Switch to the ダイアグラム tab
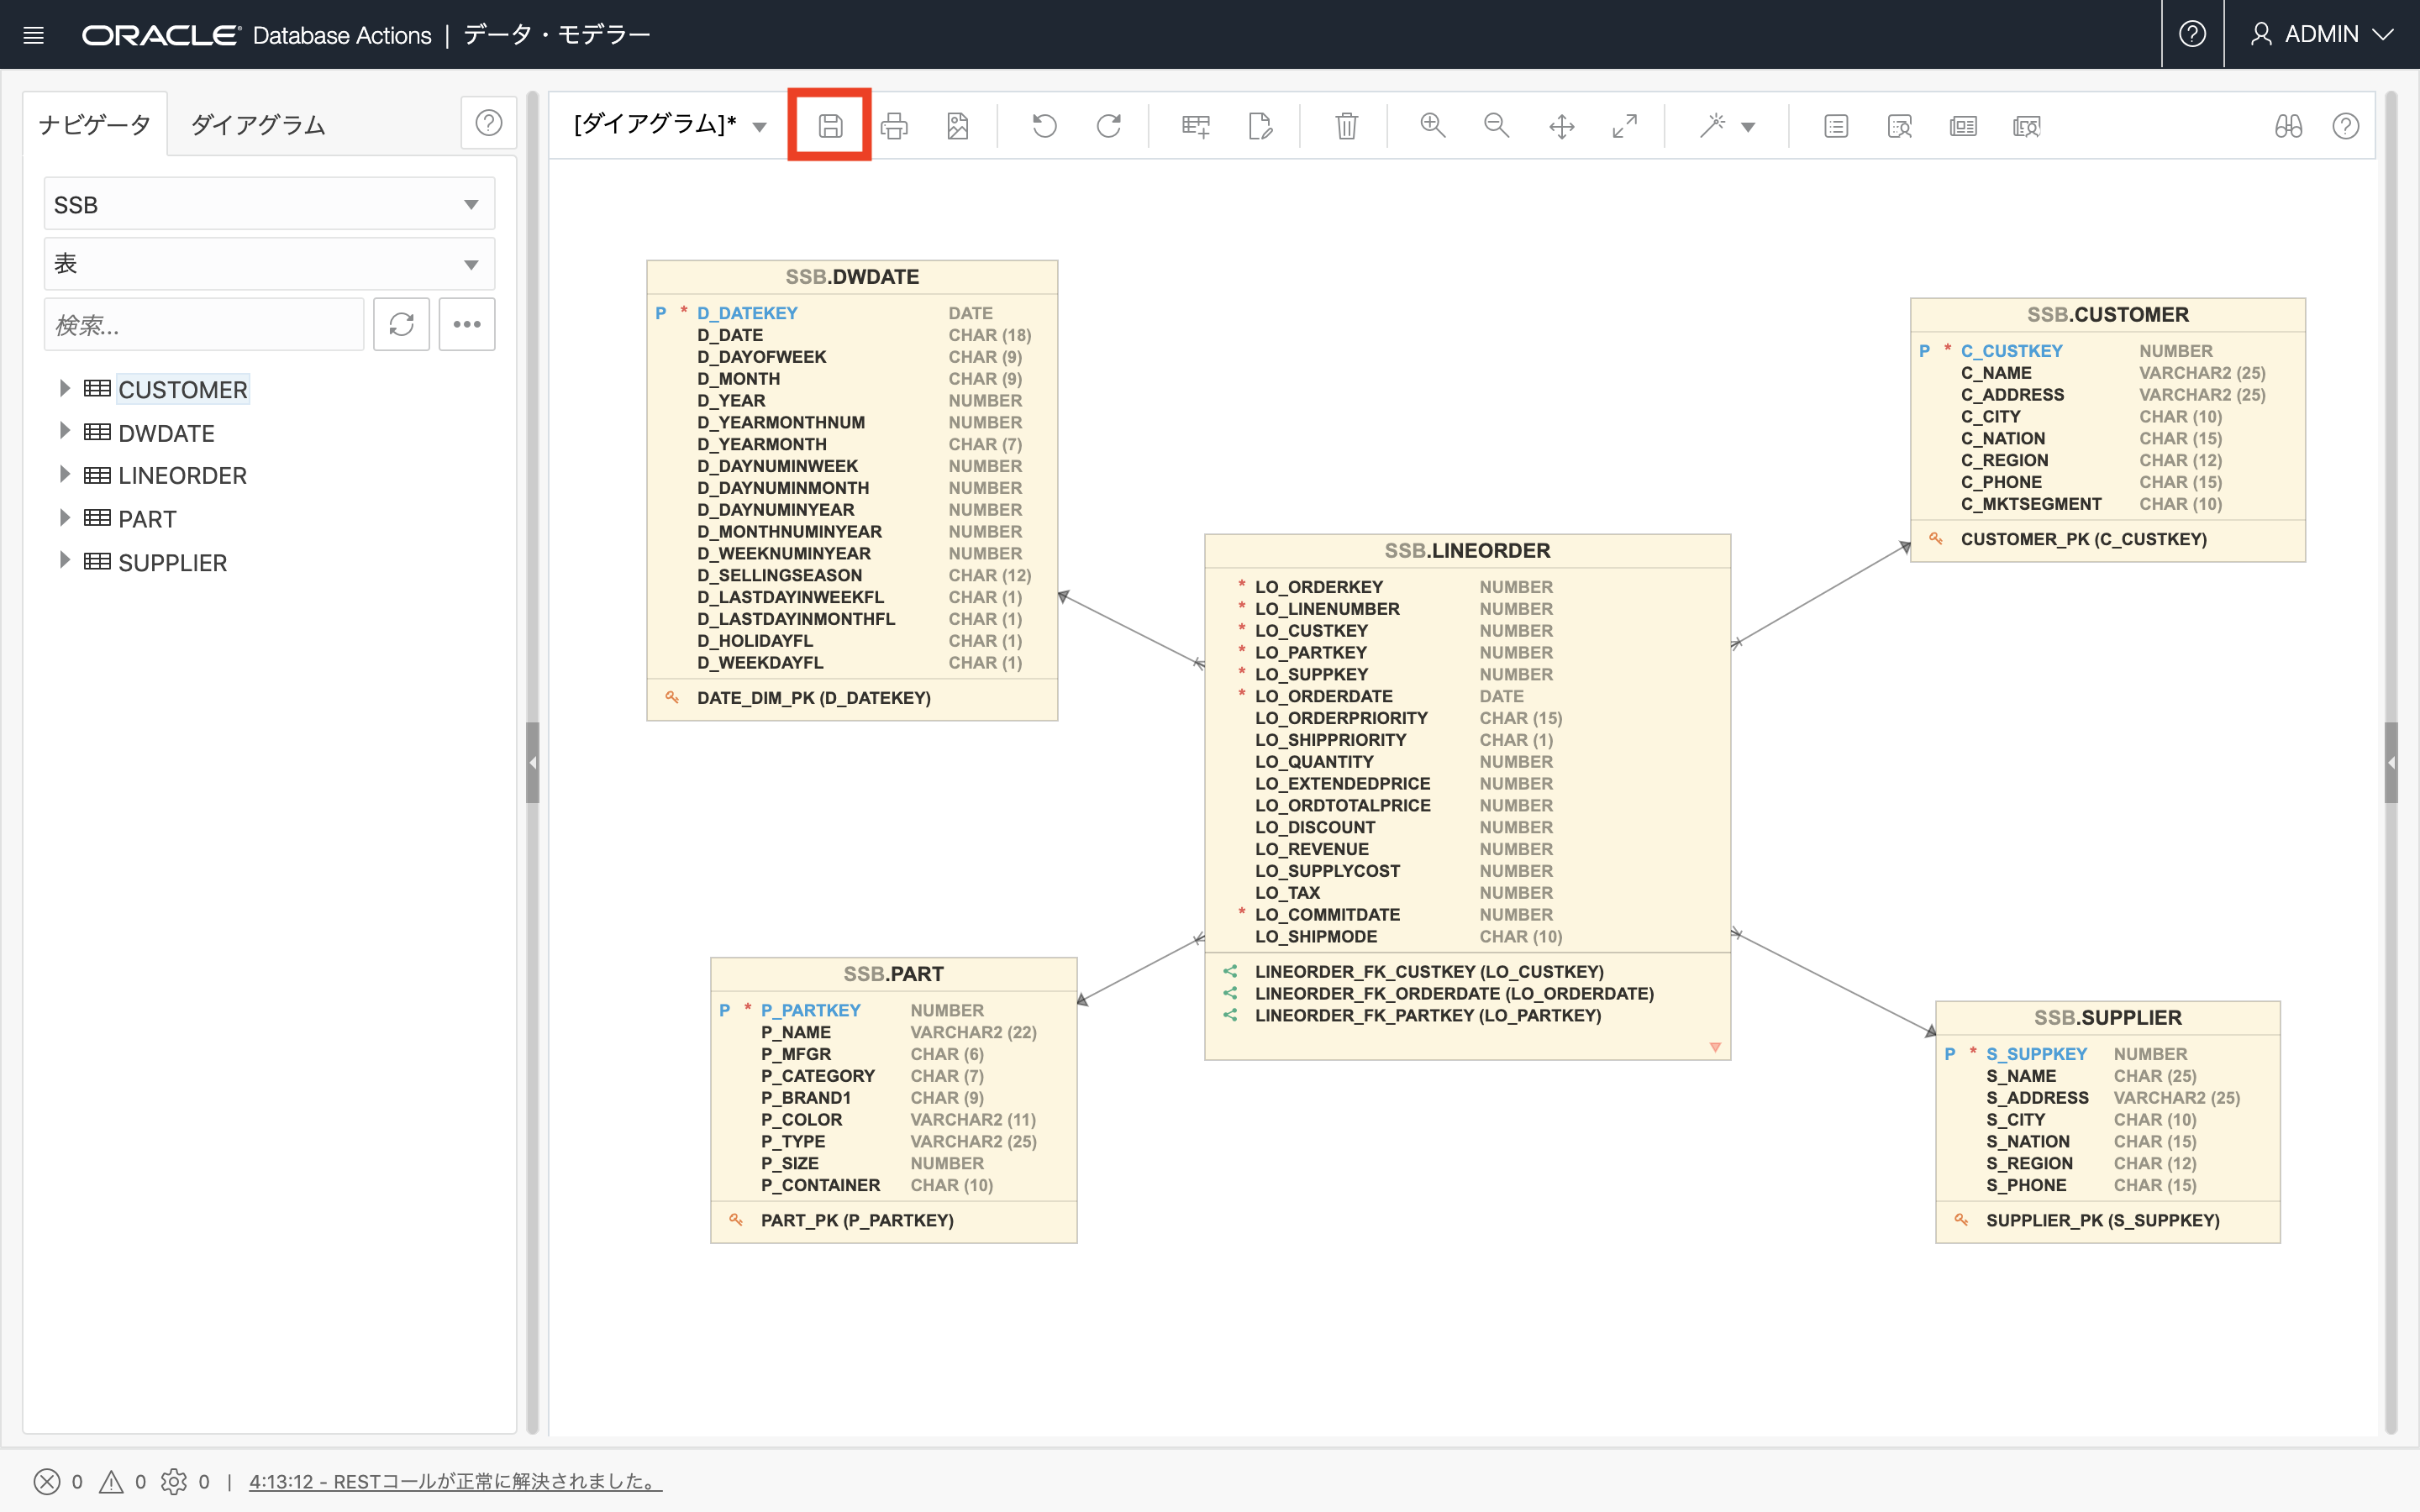The width and height of the screenshot is (2420, 1512). pyautogui.click(x=258, y=125)
